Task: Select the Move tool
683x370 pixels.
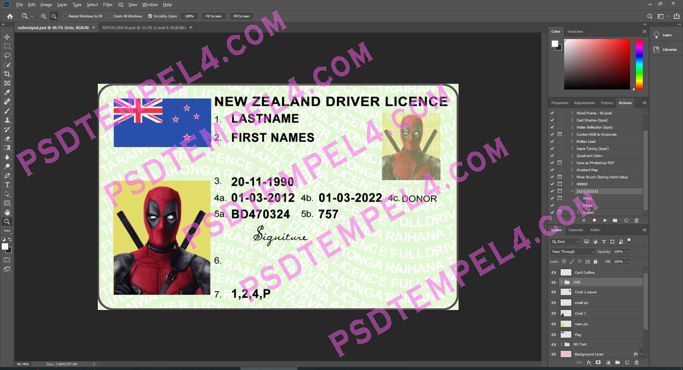Action: point(7,37)
